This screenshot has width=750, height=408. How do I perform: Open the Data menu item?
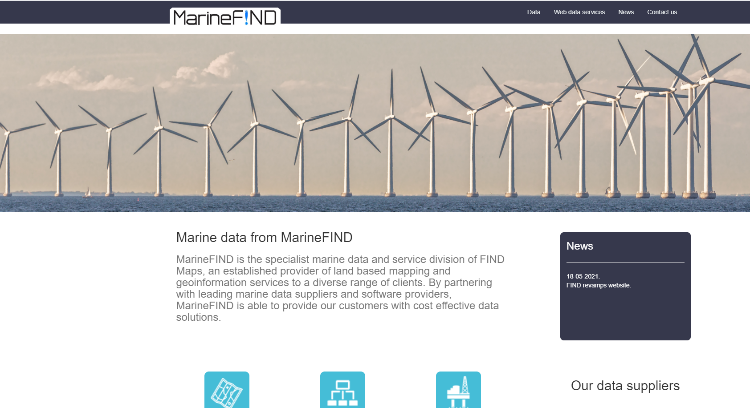534,12
